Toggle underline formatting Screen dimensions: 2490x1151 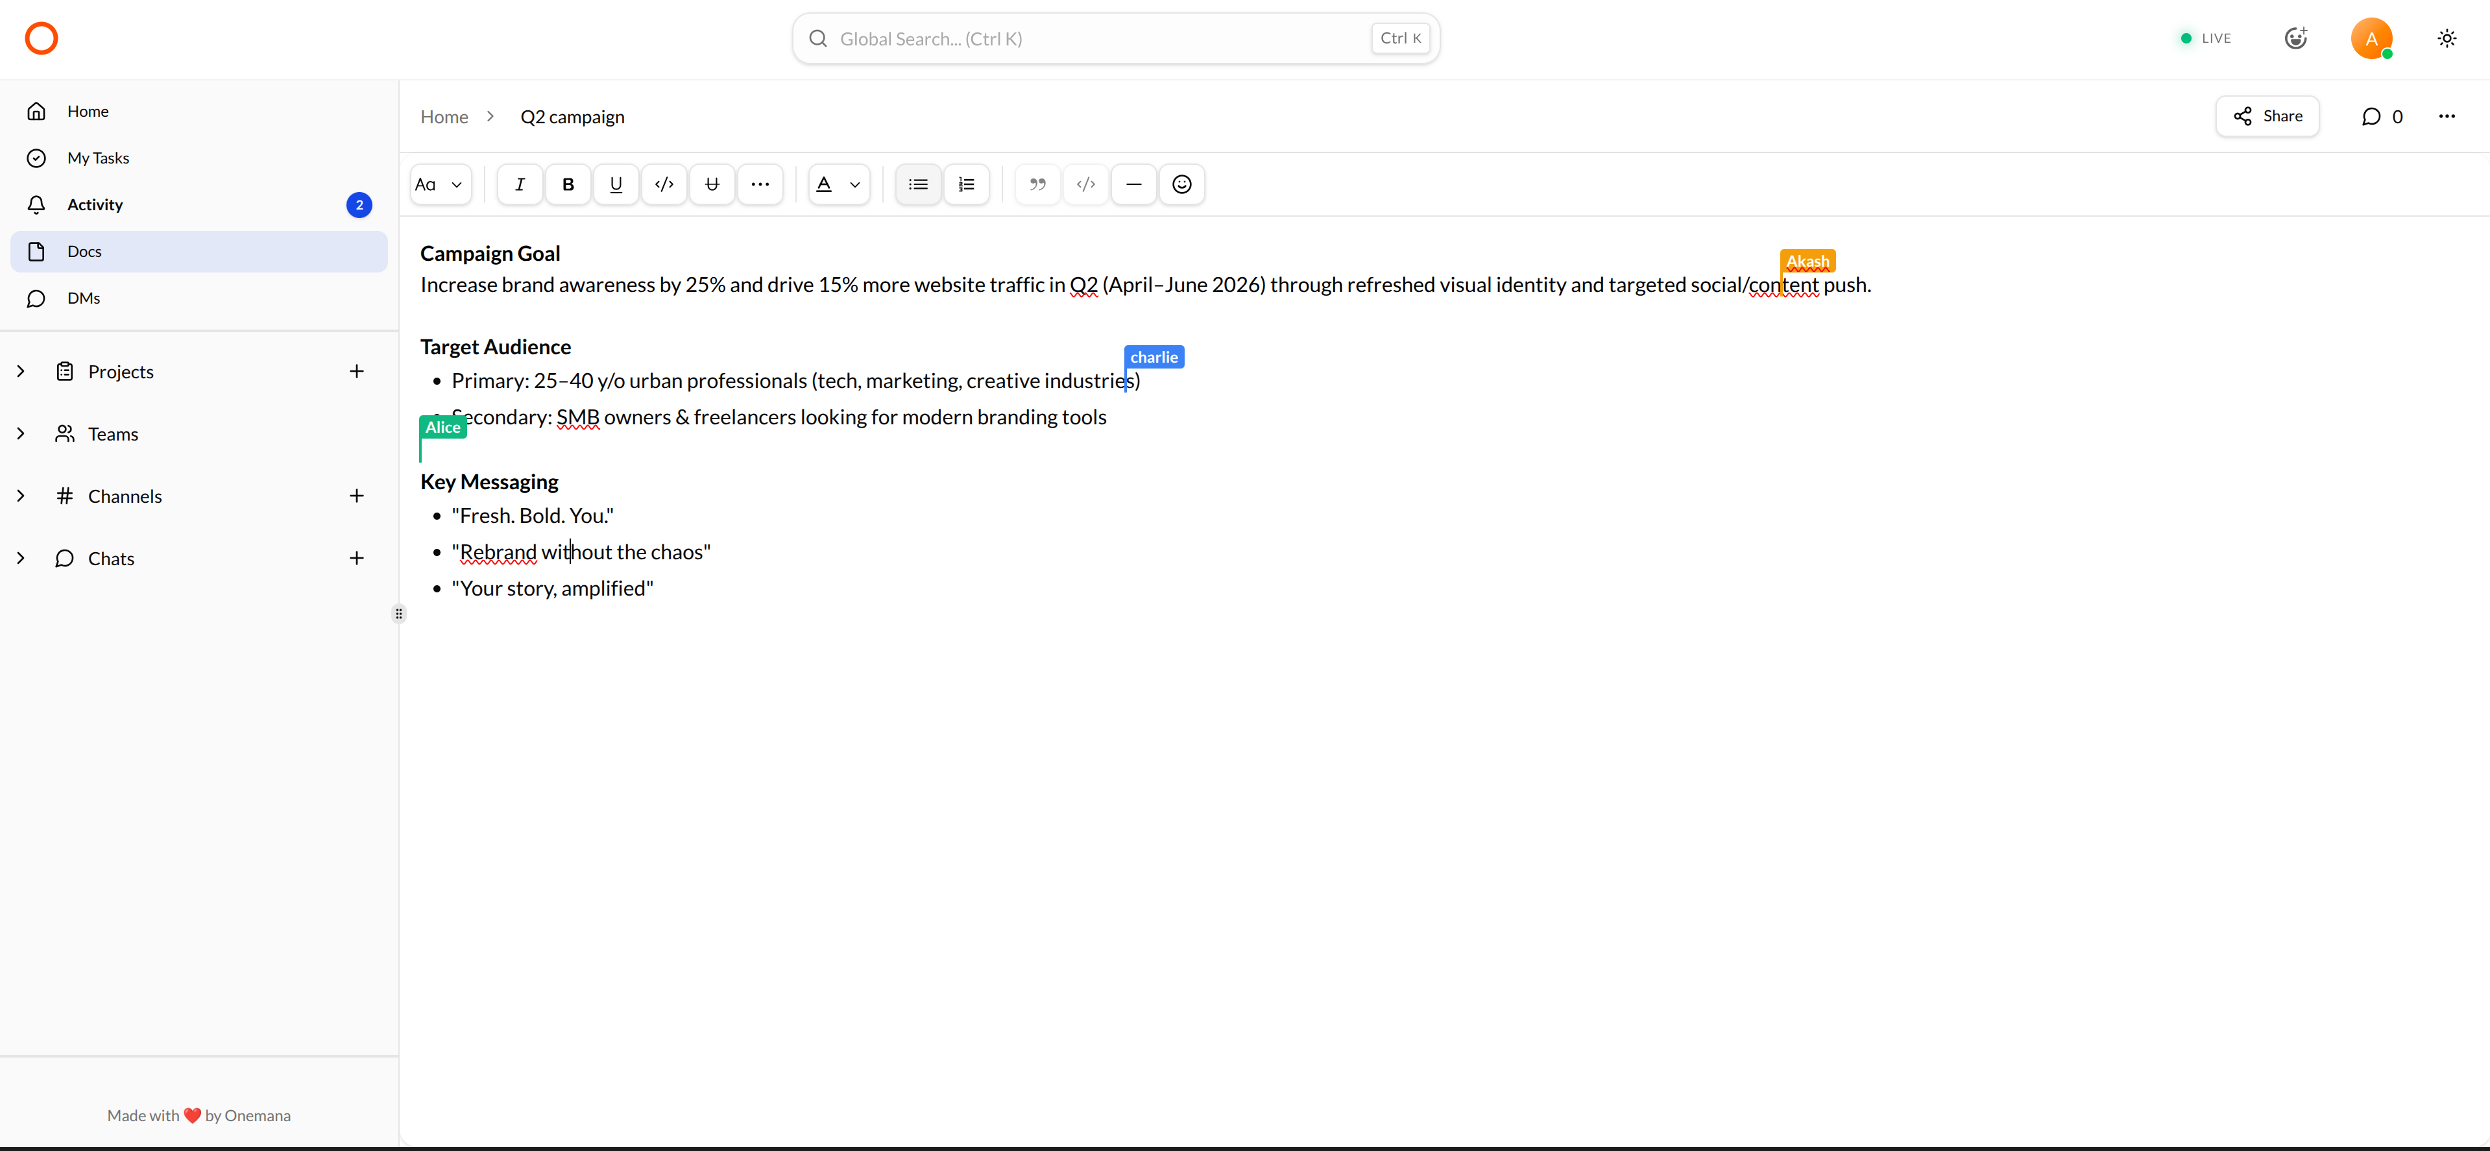616,184
